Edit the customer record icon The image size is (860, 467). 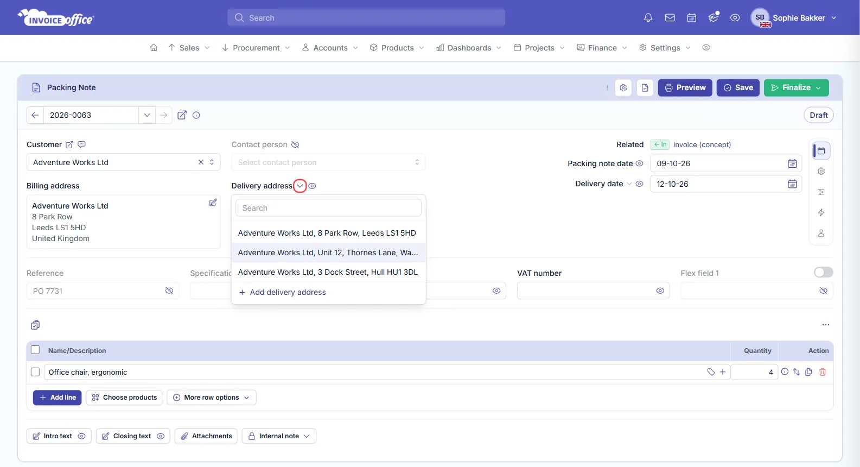click(69, 145)
